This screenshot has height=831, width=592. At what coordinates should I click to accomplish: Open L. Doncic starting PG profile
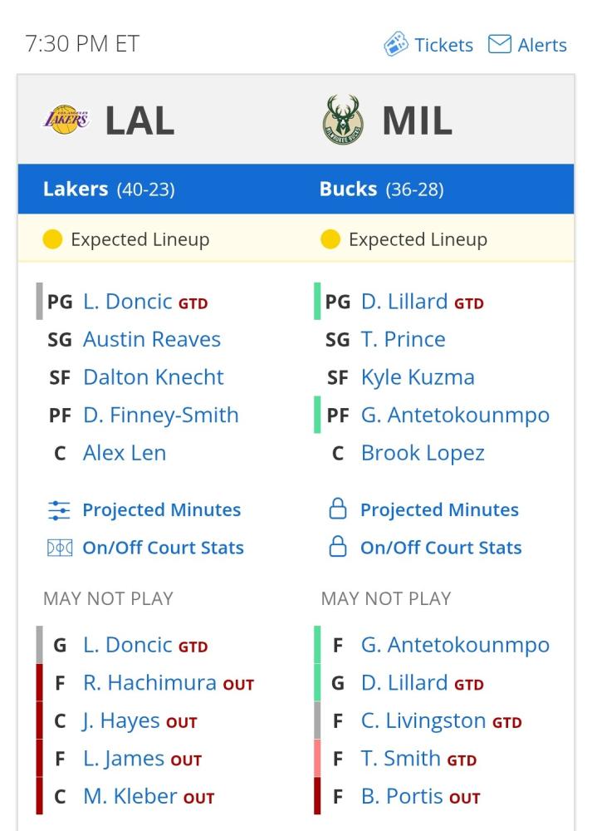pos(128,302)
